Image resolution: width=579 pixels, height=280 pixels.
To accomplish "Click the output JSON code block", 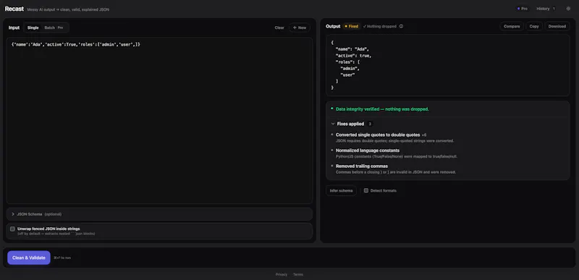I will (x=447, y=65).
